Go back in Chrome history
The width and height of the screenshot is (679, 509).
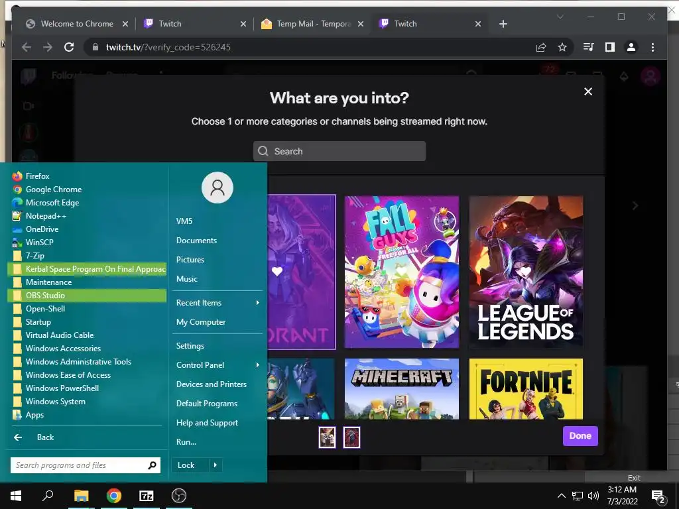tap(27, 47)
